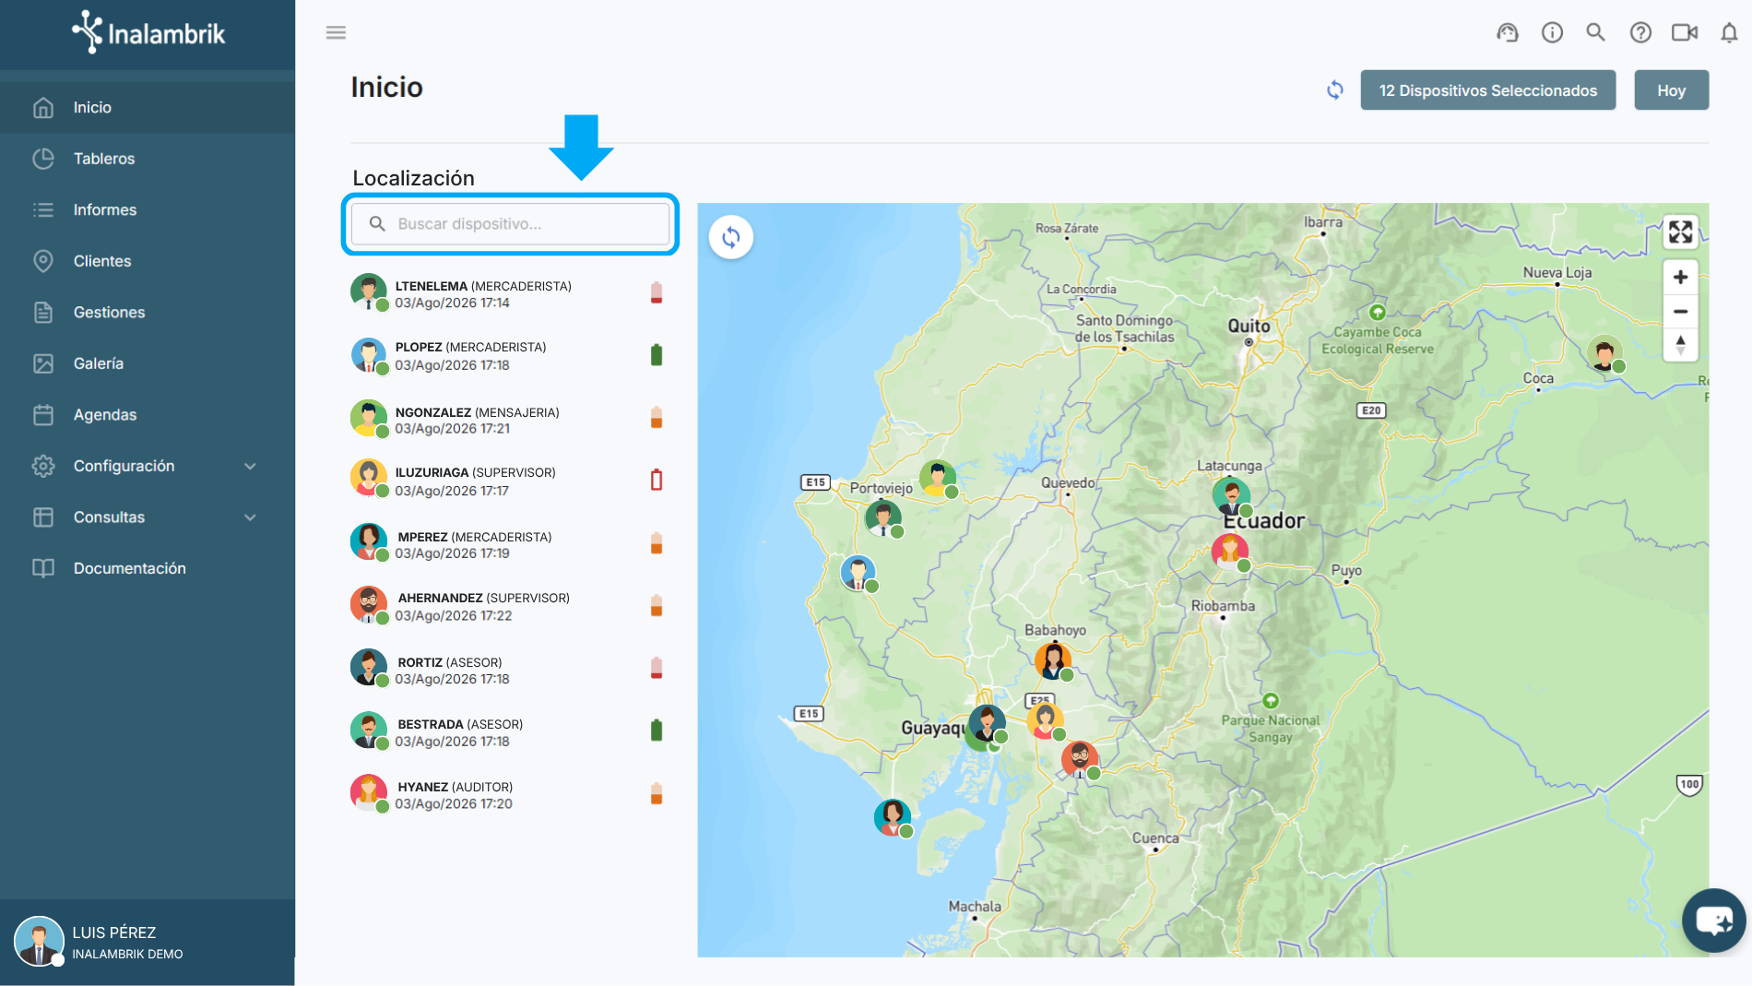
Task: Click INALAMBRIK DEMO account text
Action: point(127,955)
